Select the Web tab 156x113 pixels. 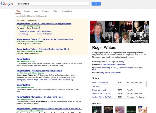(18, 11)
